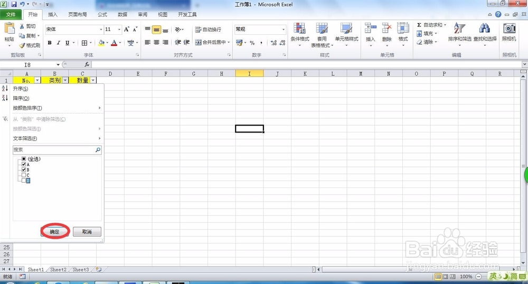Click the Excel help question mark icon
Screen dimensions: 528x284
[498, 14]
